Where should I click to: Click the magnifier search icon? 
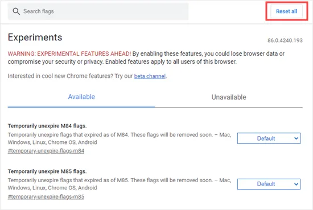click(x=16, y=11)
